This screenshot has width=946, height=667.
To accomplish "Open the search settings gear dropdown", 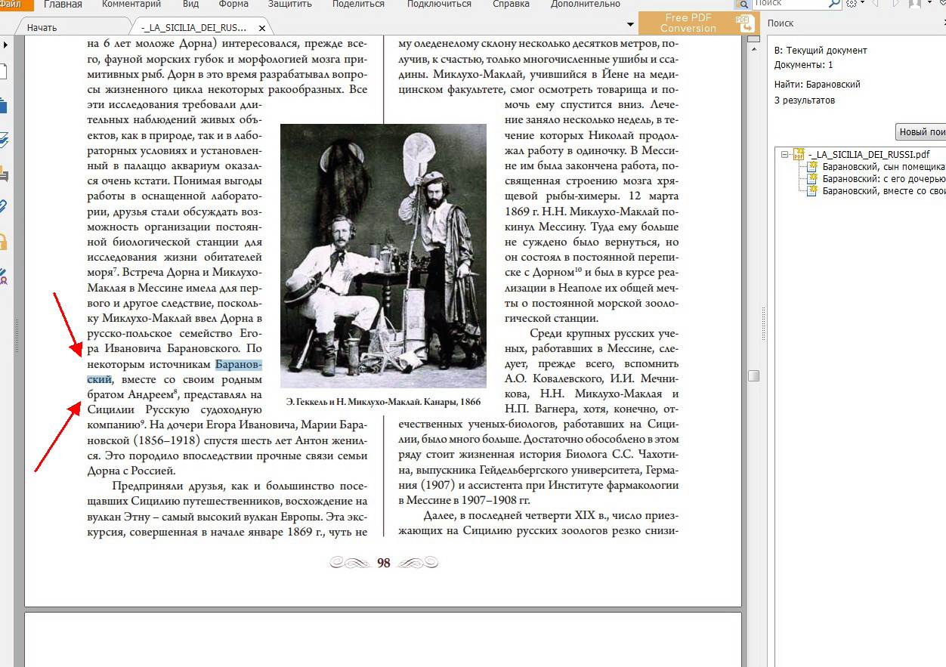I will point(855,4).
